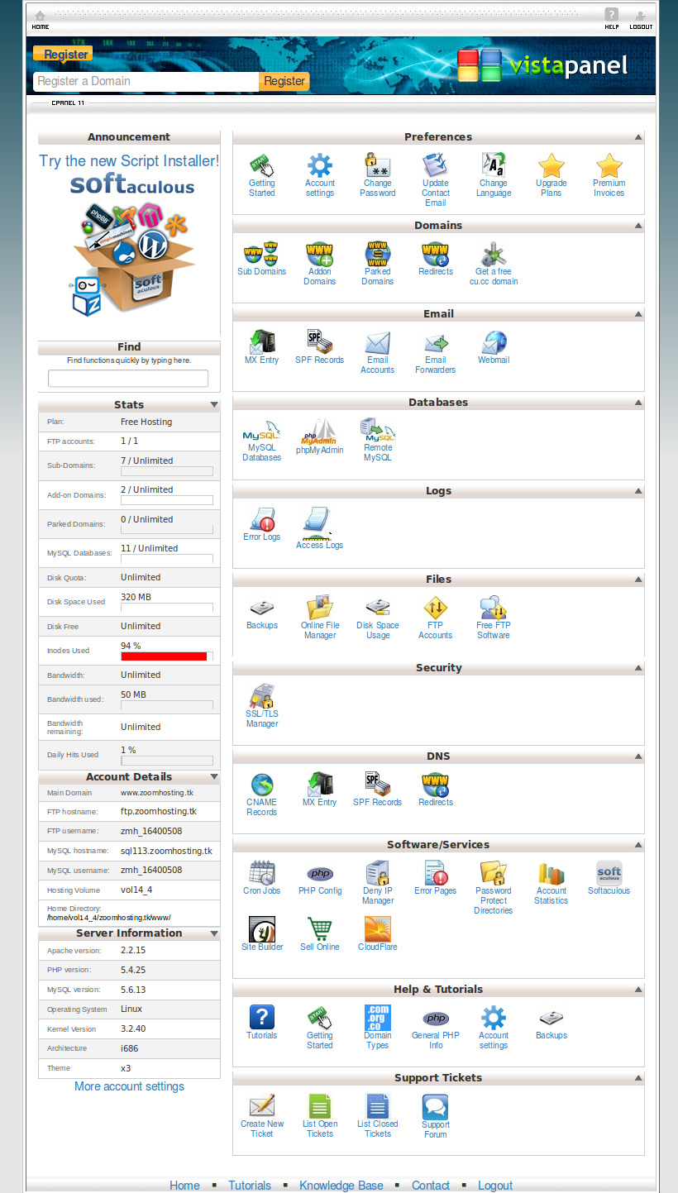
Task: Open CloudFlare settings
Action: point(378,934)
